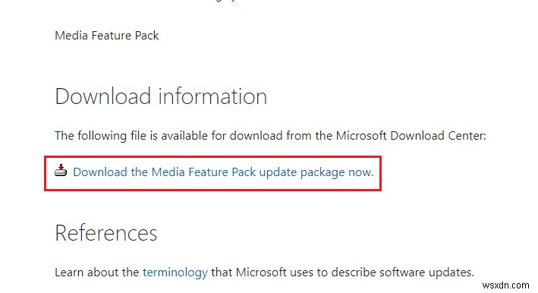This screenshot has height=293, width=538.
Task: Select the Download information heading
Action: pyautogui.click(x=161, y=96)
